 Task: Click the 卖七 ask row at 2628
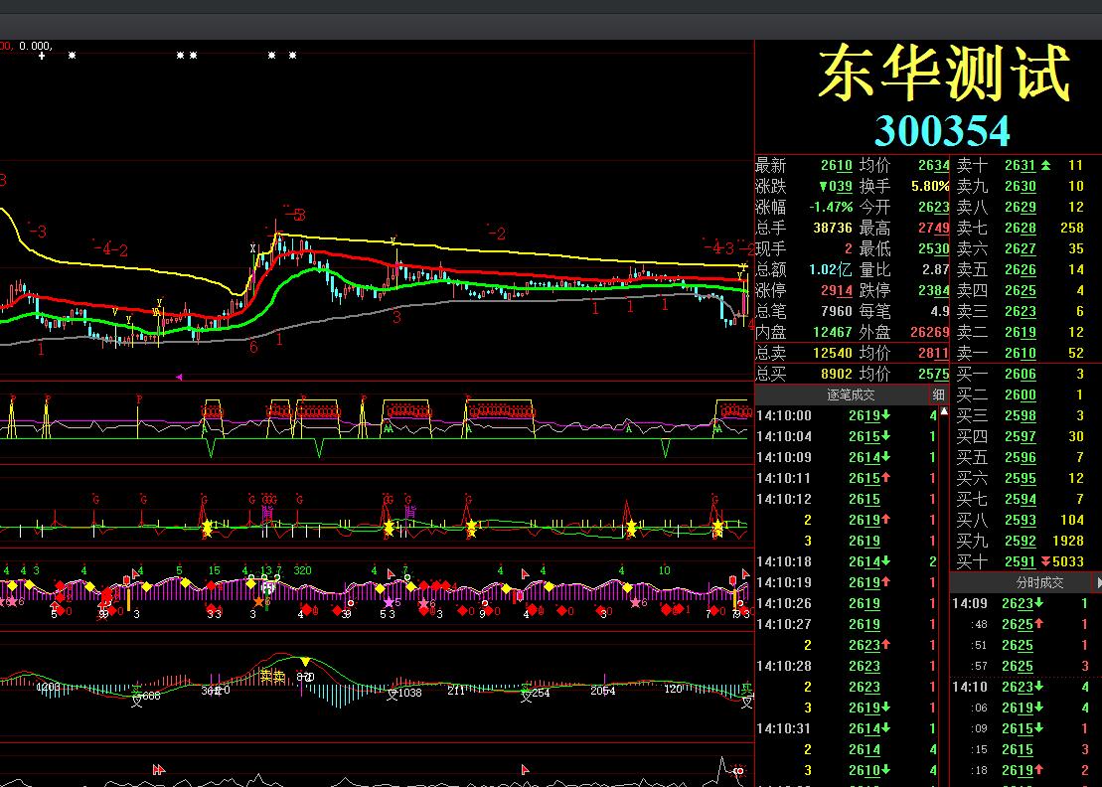coord(1024,228)
